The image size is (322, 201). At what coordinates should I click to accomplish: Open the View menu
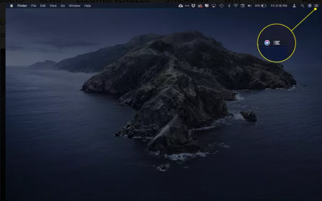point(53,6)
